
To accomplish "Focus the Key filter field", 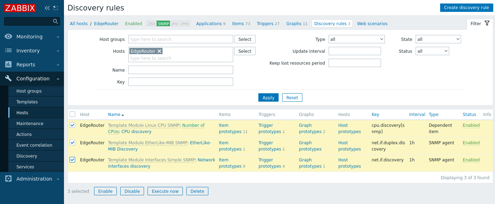I will coord(181,82).
